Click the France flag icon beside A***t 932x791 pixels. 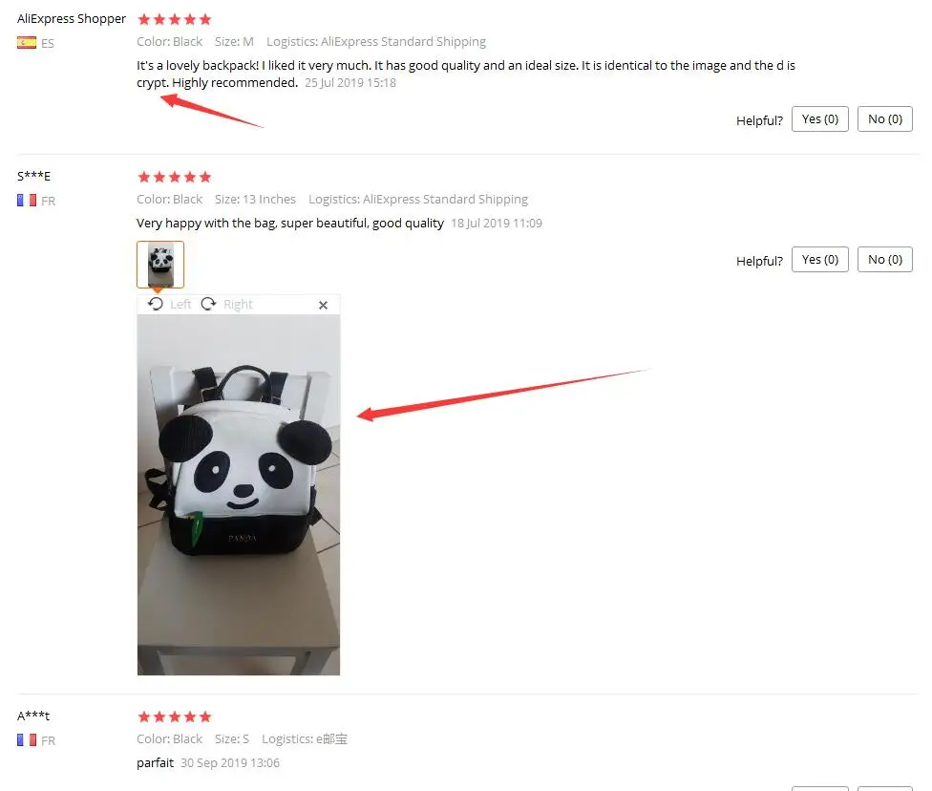click(26, 739)
